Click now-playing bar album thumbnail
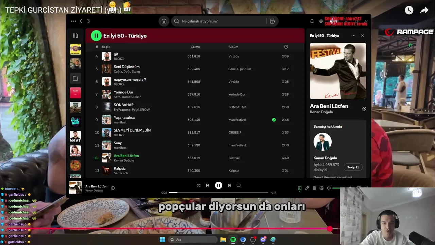The height and width of the screenshot is (245, 435). pos(75,188)
